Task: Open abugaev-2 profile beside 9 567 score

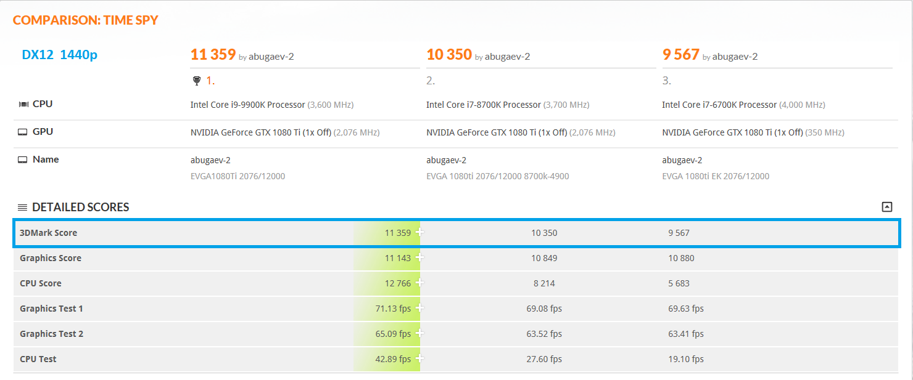Action: [x=735, y=57]
